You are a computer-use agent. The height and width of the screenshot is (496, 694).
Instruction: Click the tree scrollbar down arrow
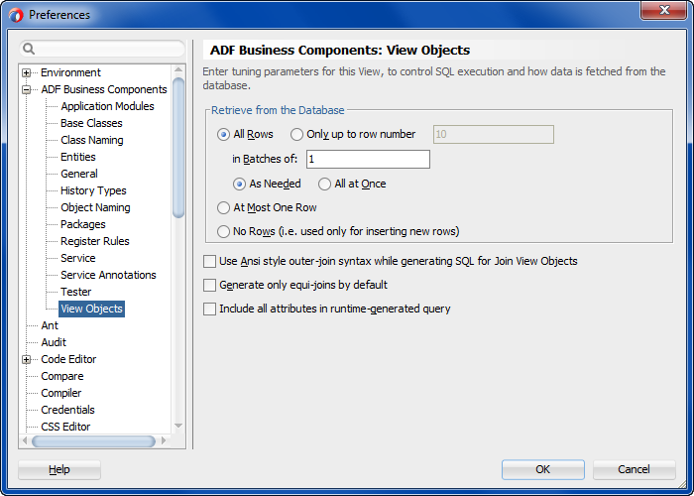coord(178,426)
